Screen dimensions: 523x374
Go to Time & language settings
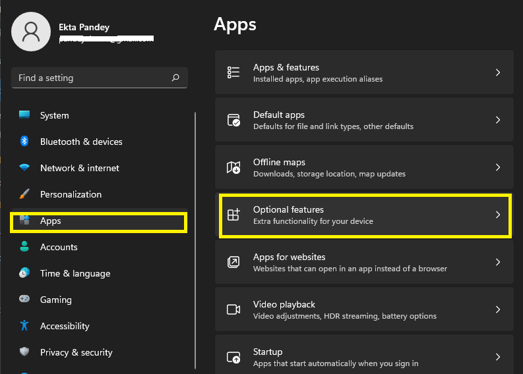click(x=75, y=273)
